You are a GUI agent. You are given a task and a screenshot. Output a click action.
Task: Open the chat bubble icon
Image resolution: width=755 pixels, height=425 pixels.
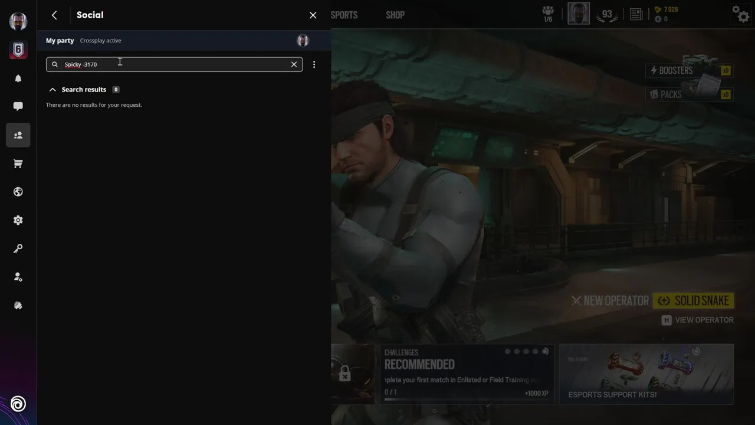18,107
